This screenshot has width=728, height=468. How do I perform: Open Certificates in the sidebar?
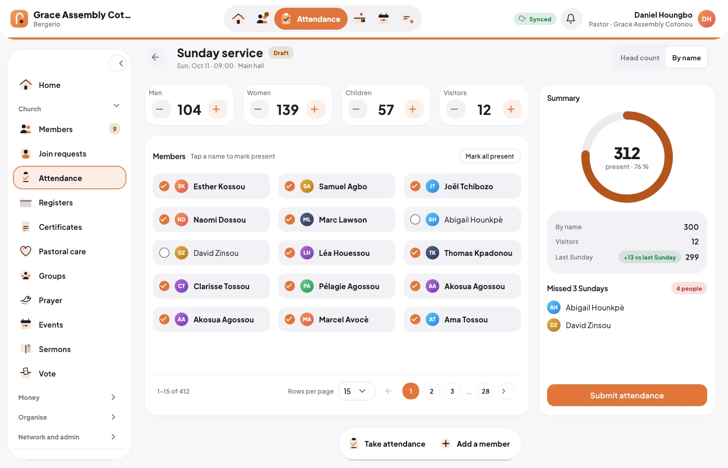click(x=70, y=227)
